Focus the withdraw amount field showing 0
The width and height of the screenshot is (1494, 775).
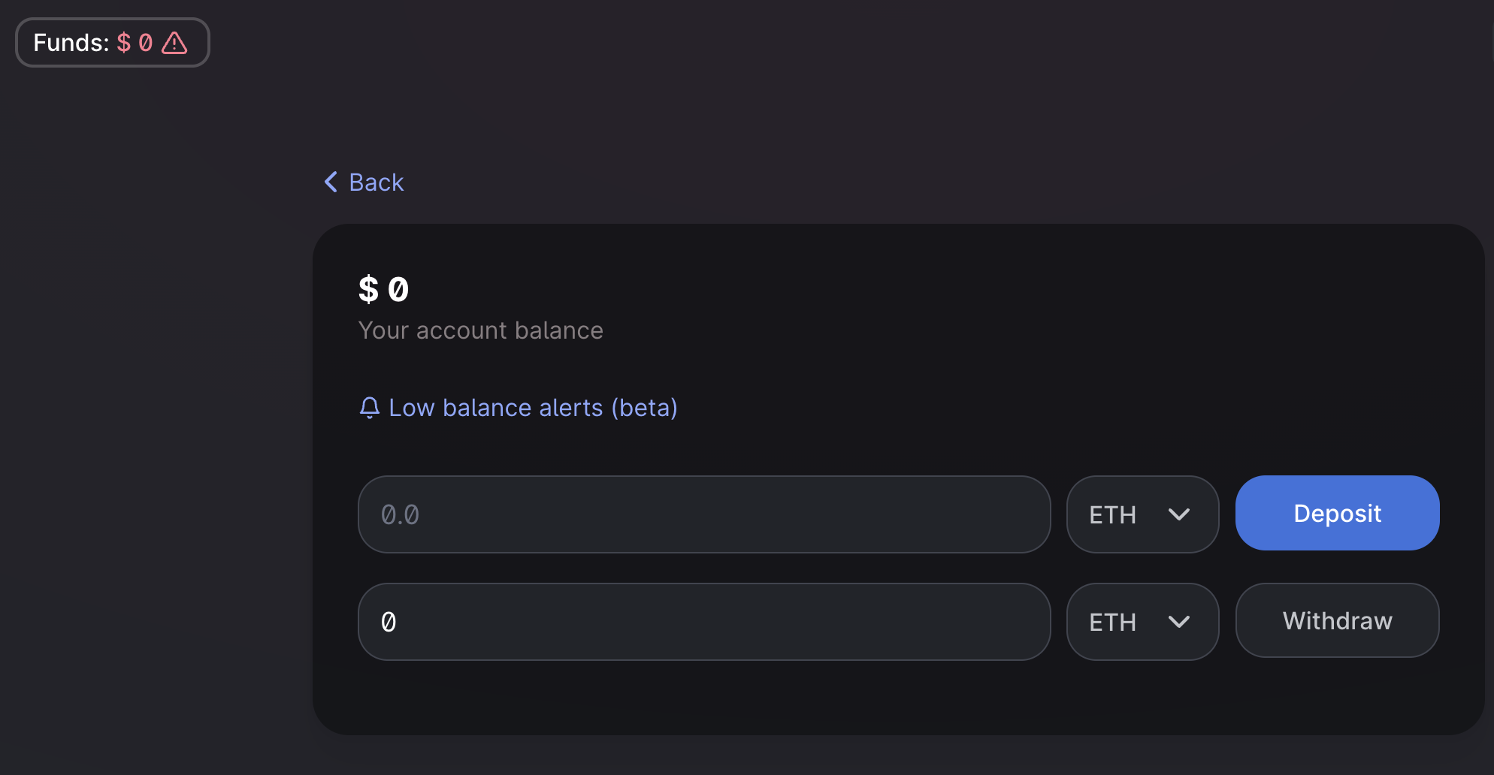pos(704,622)
